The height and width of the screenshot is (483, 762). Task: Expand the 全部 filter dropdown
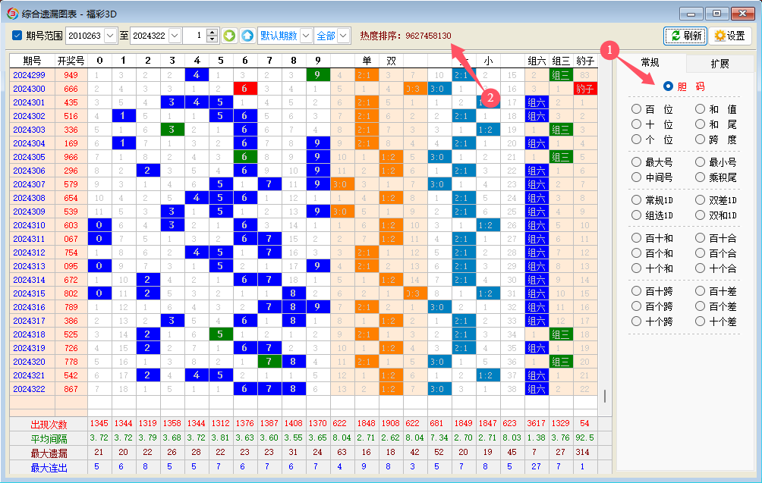click(343, 36)
